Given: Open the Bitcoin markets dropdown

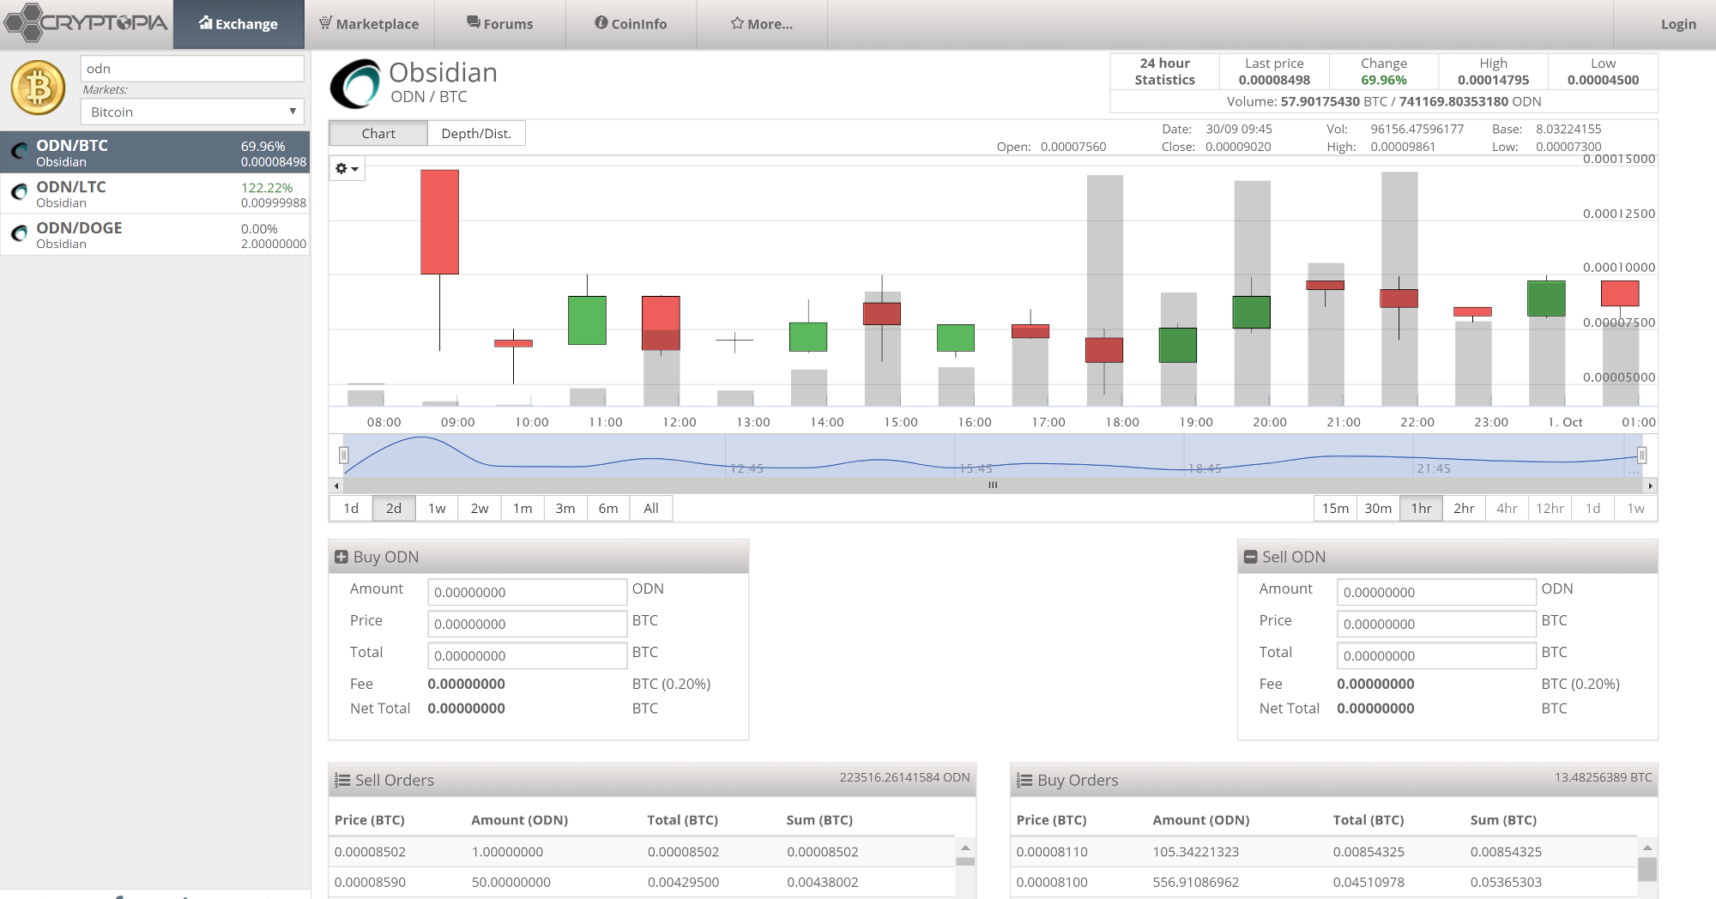Looking at the screenshot, I should click(192, 112).
